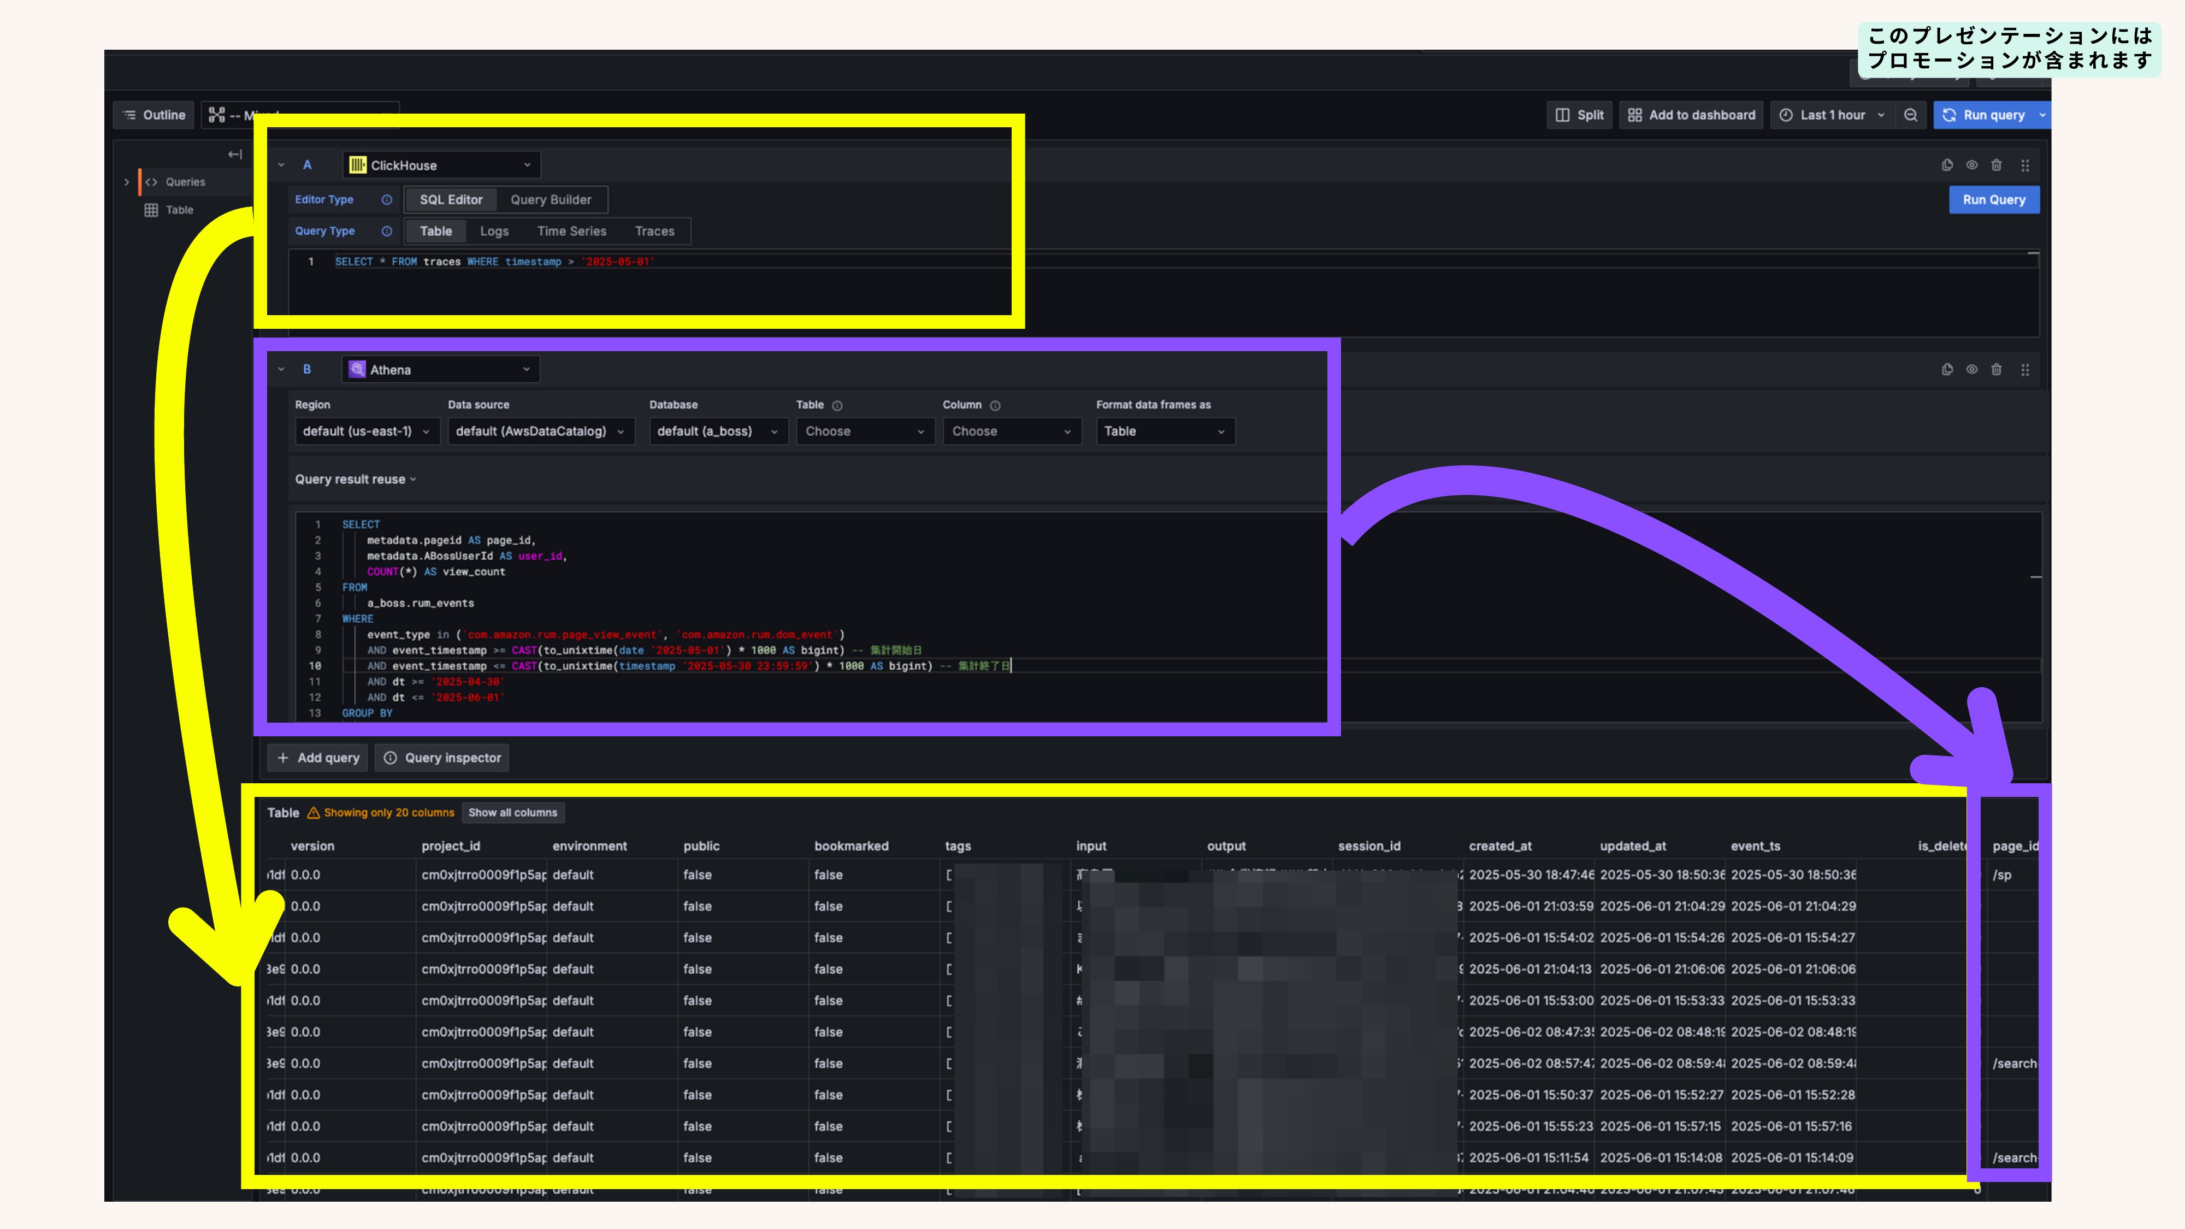Click the project_id column header
Screen dimensions: 2185x1229
451,847
